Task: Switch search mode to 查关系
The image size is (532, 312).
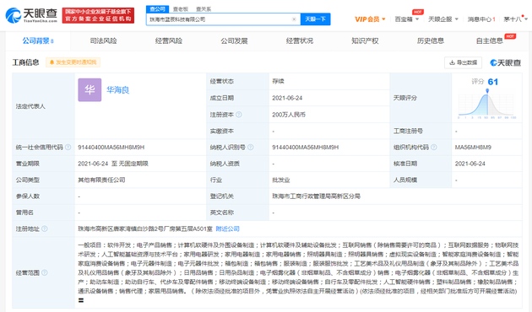Action: (x=204, y=9)
